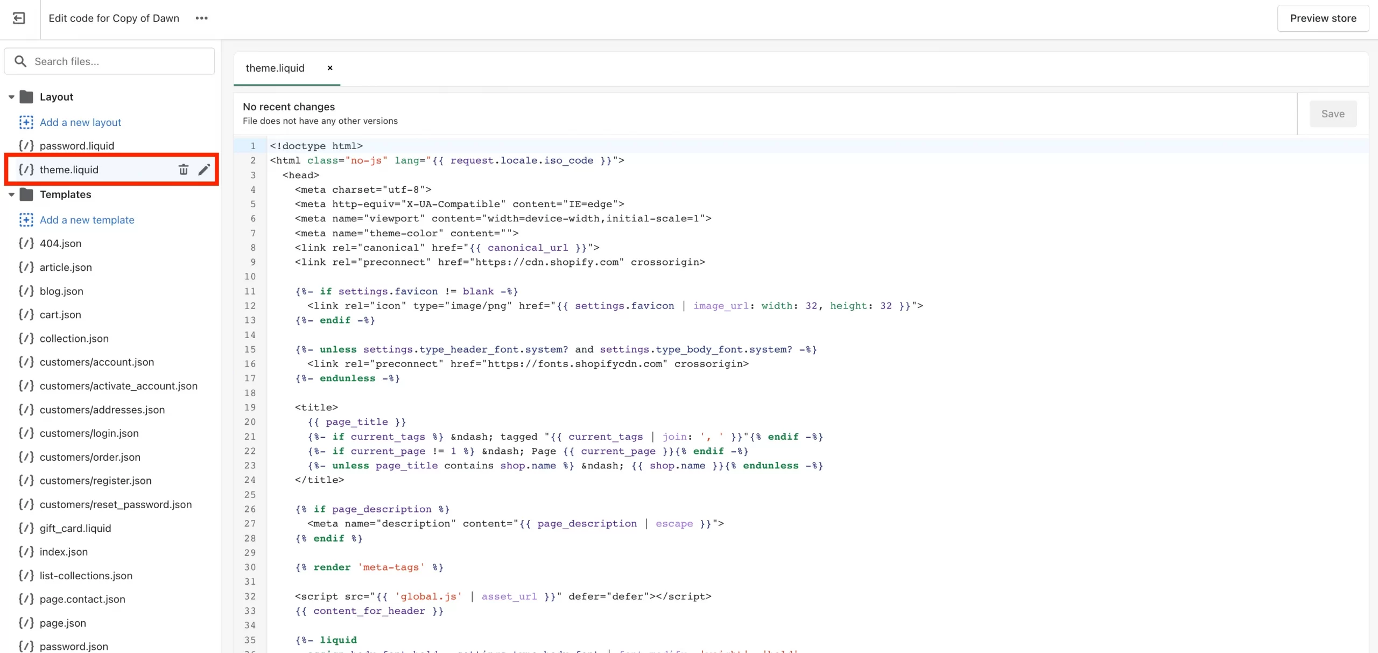Click the Add a new template link
The height and width of the screenshot is (653, 1378).
click(x=87, y=220)
